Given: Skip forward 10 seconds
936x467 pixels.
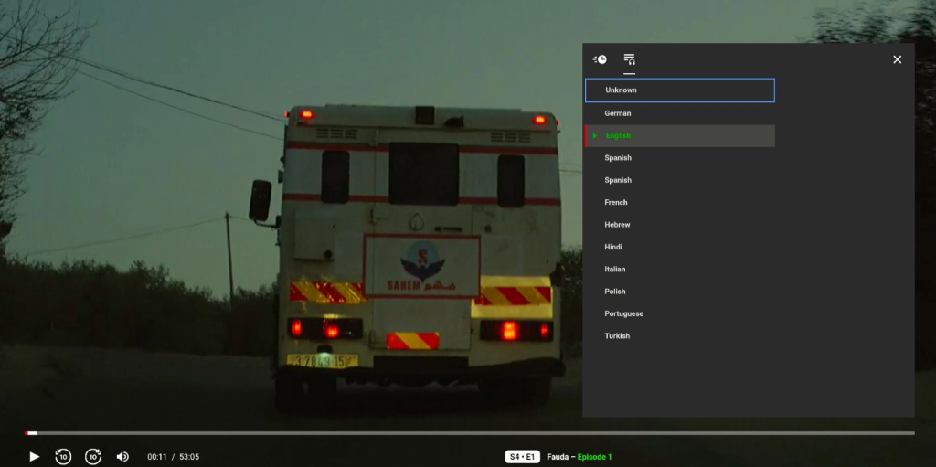Looking at the screenshot, I should point(93,457).
